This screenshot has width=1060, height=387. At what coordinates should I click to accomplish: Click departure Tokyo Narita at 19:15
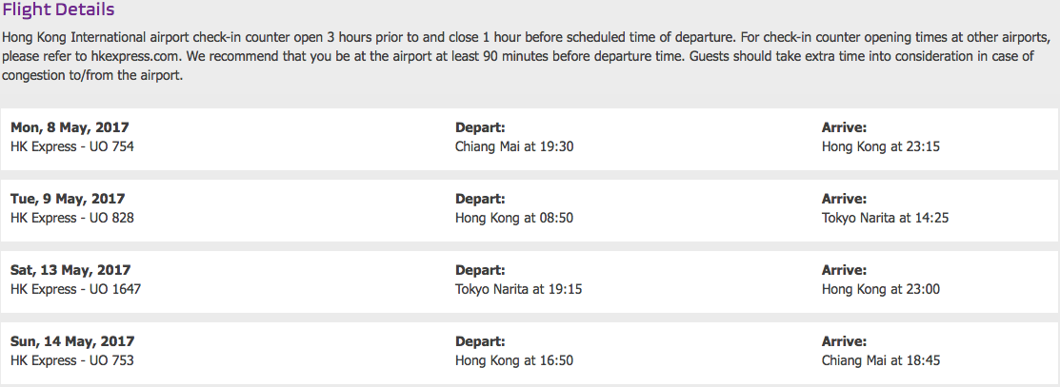point(518,289)
